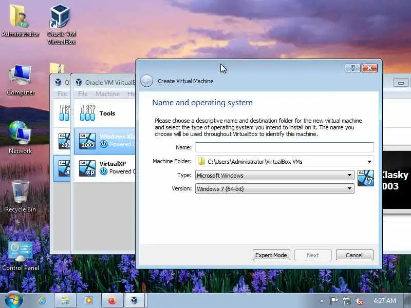Open the Recycle Bin desktop icon

pos(20,197)
